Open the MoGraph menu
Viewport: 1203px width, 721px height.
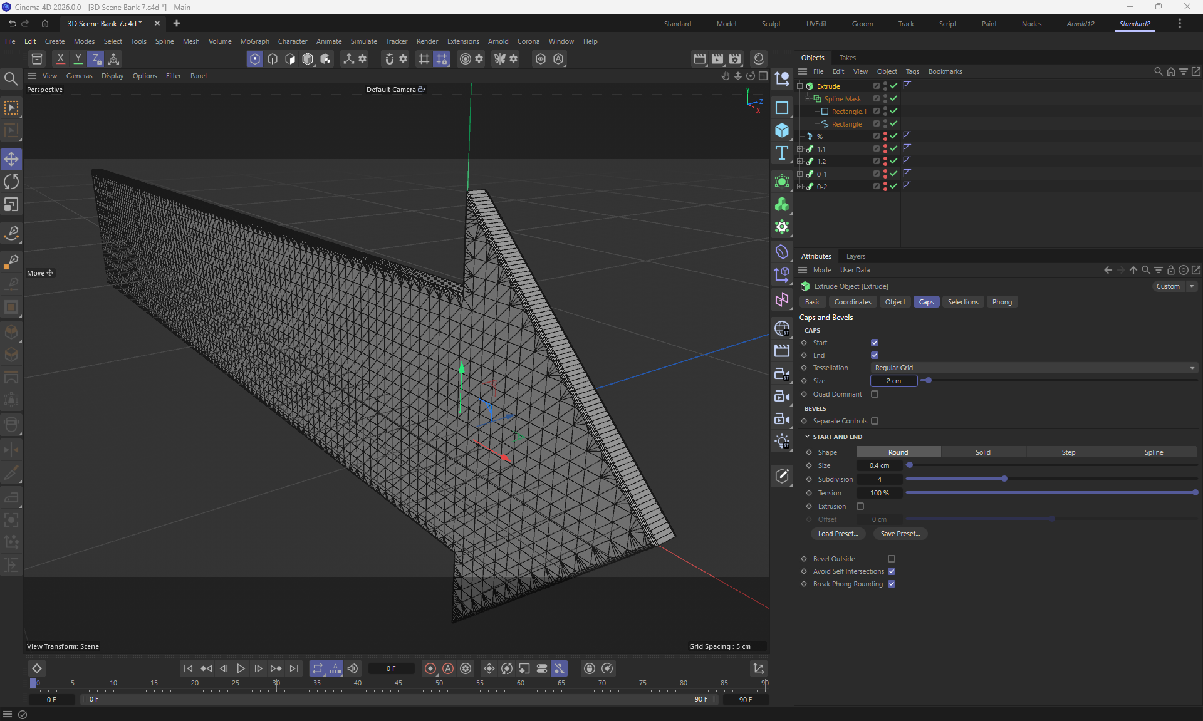coord(254,41)
